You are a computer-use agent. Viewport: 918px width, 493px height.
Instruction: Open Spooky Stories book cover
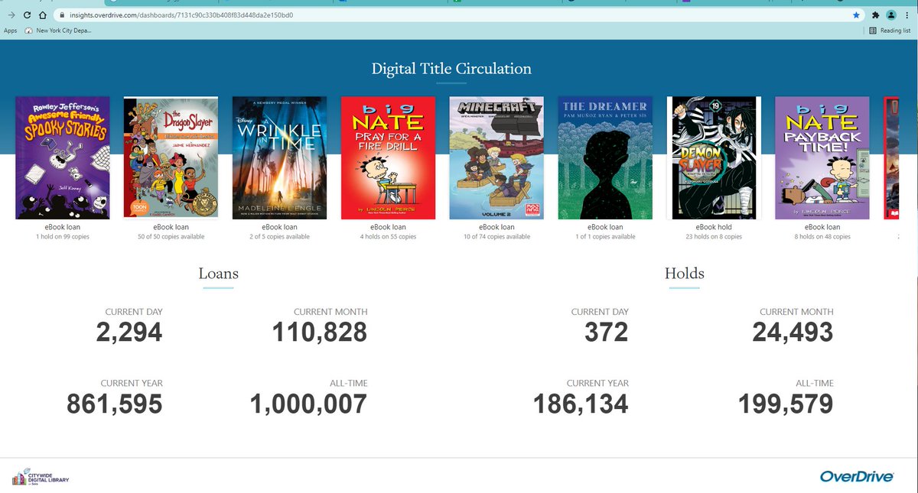pos(63,157)
